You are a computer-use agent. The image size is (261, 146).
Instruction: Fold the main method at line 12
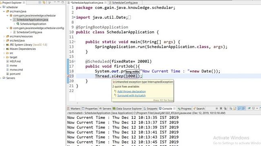tap(75, 42)
